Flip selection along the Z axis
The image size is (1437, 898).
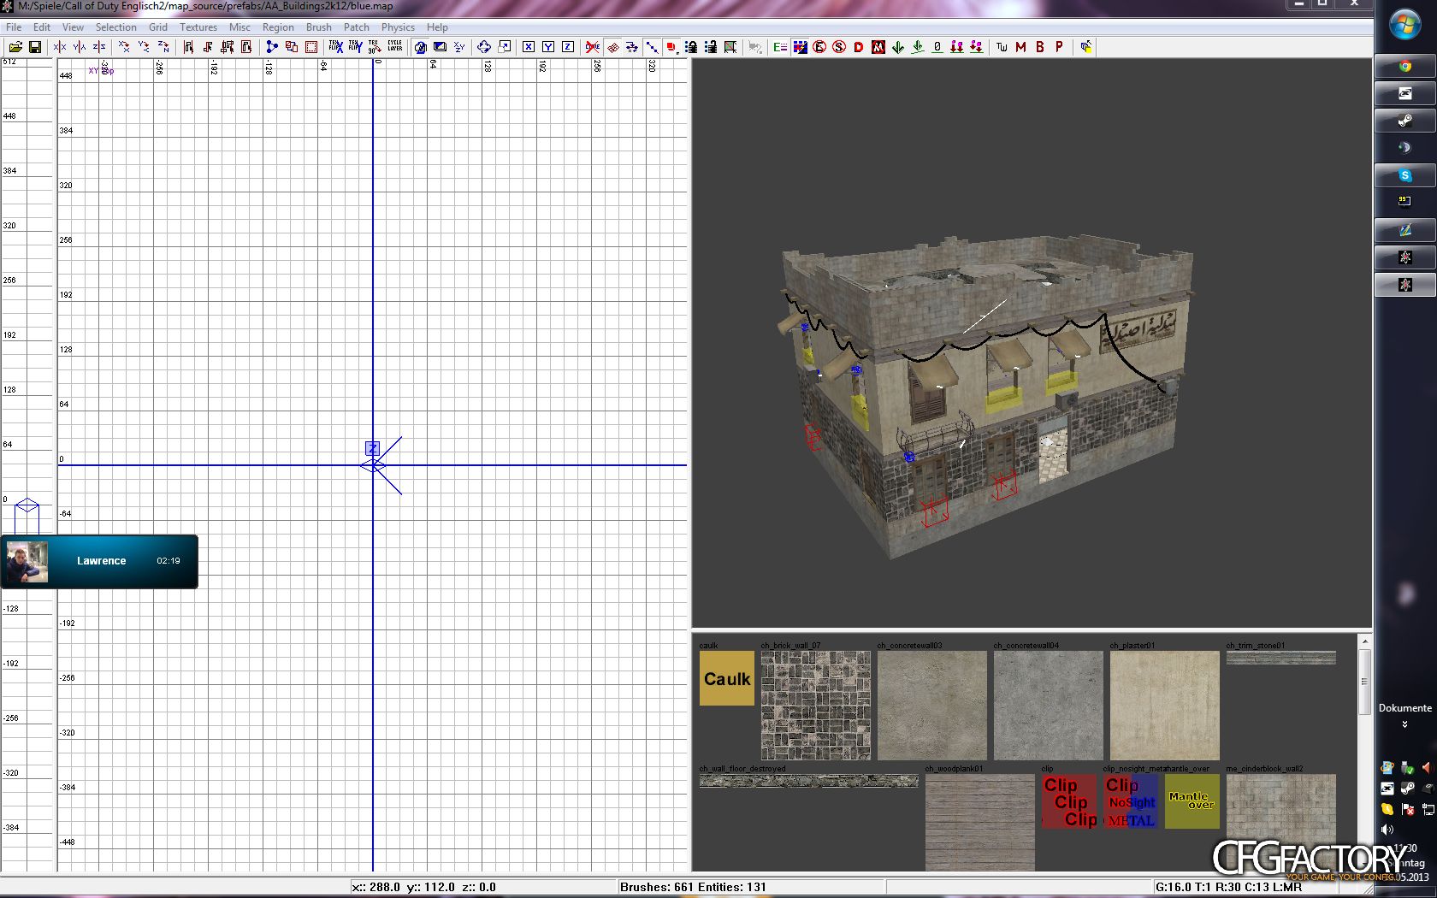coord(99,47)
